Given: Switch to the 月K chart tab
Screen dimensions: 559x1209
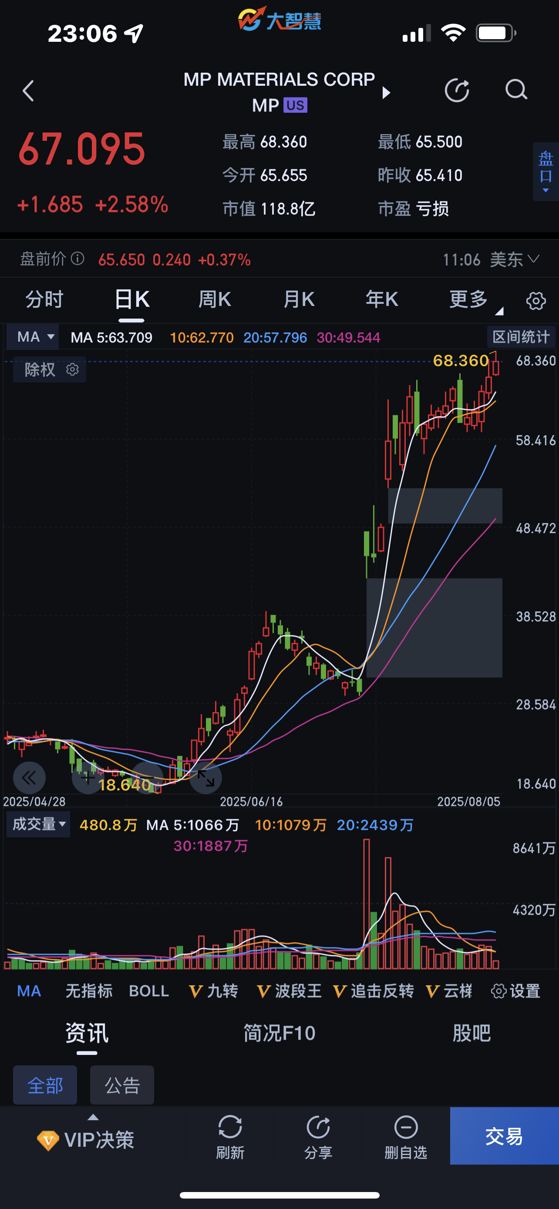Looking at the screenshot, I should [299, 299].
